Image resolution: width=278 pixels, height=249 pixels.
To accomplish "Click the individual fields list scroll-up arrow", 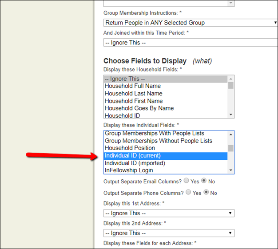I will coord(230,134).
